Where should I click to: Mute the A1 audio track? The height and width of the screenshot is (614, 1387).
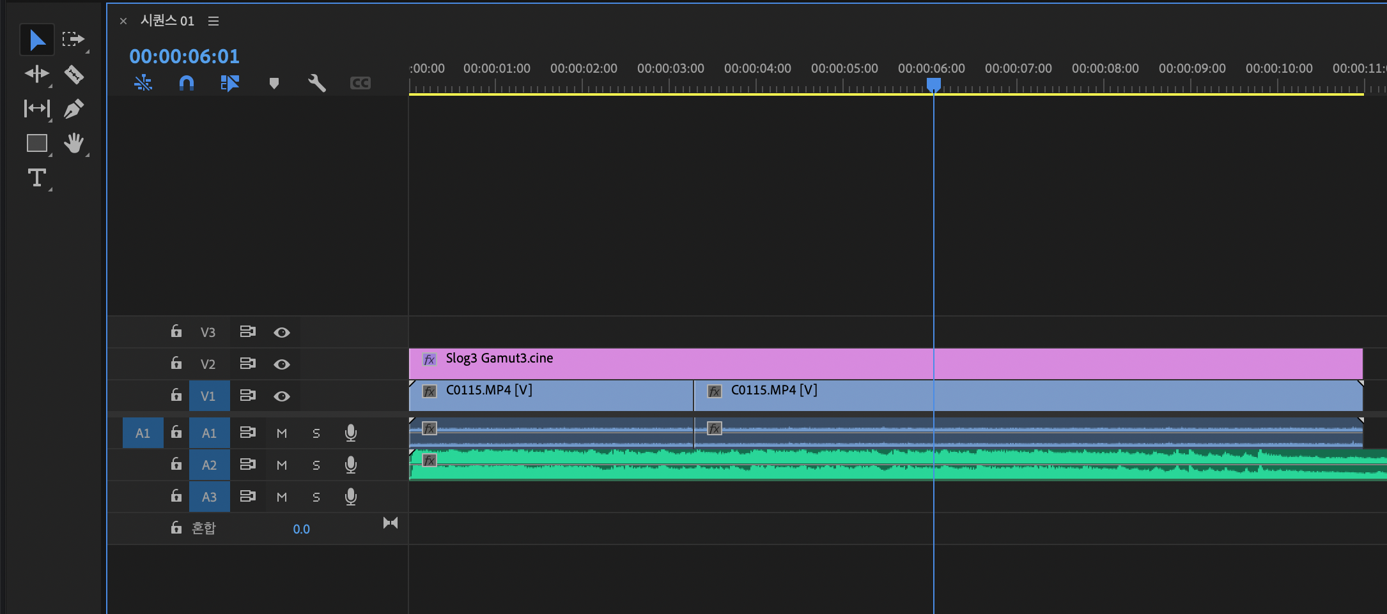pos(282,433)
